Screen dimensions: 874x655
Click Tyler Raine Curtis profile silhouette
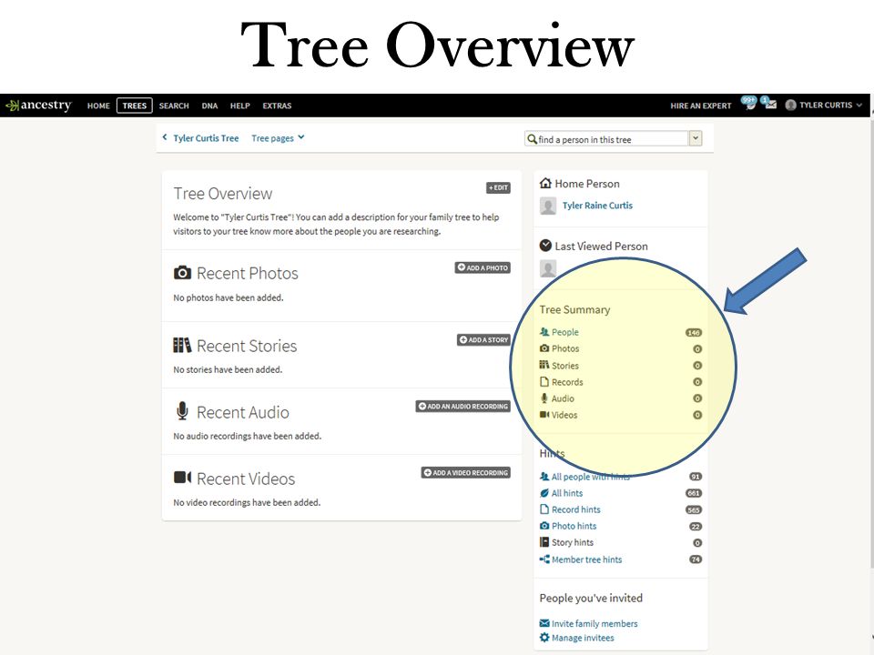(548, 206)
